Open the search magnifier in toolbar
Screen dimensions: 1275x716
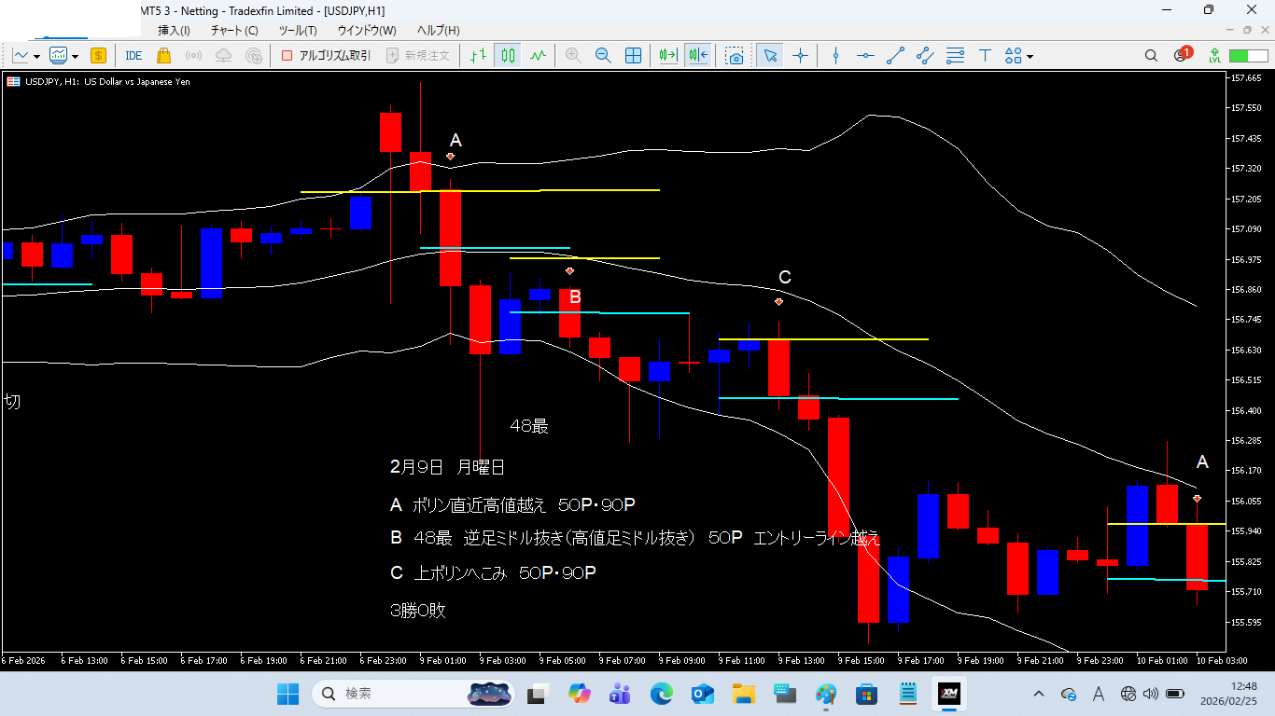click(1151, 56)
